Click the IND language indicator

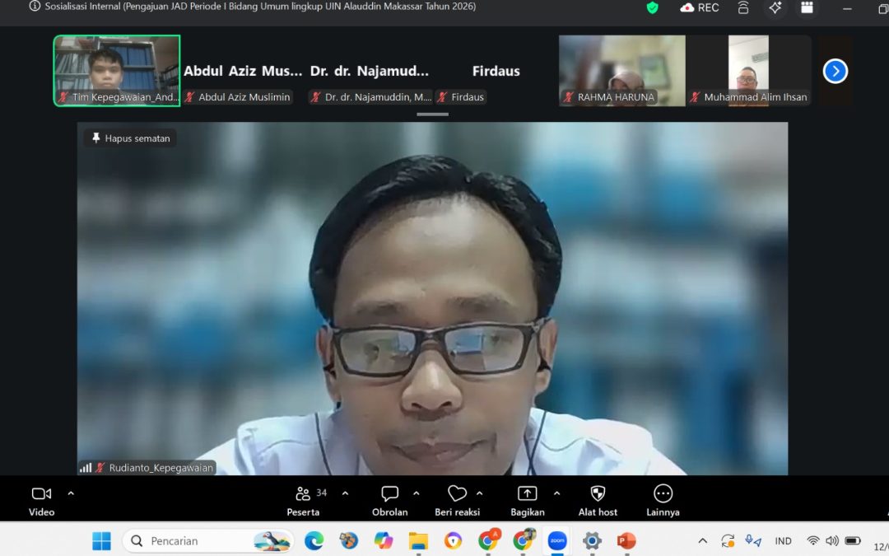coord(783,541)
